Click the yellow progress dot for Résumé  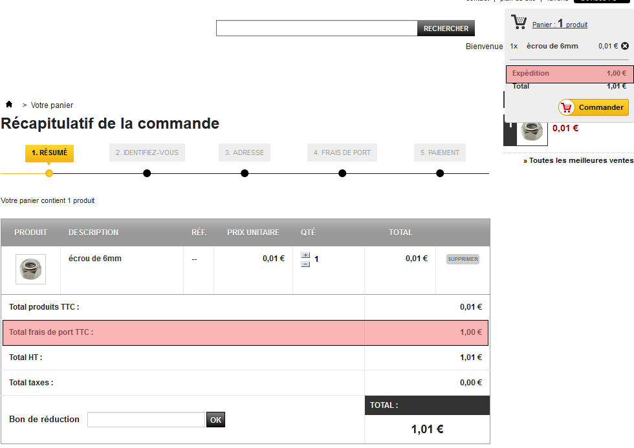(49, 173)
